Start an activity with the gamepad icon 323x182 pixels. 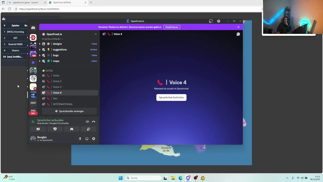pyautogui.click(x=72, y=129)
